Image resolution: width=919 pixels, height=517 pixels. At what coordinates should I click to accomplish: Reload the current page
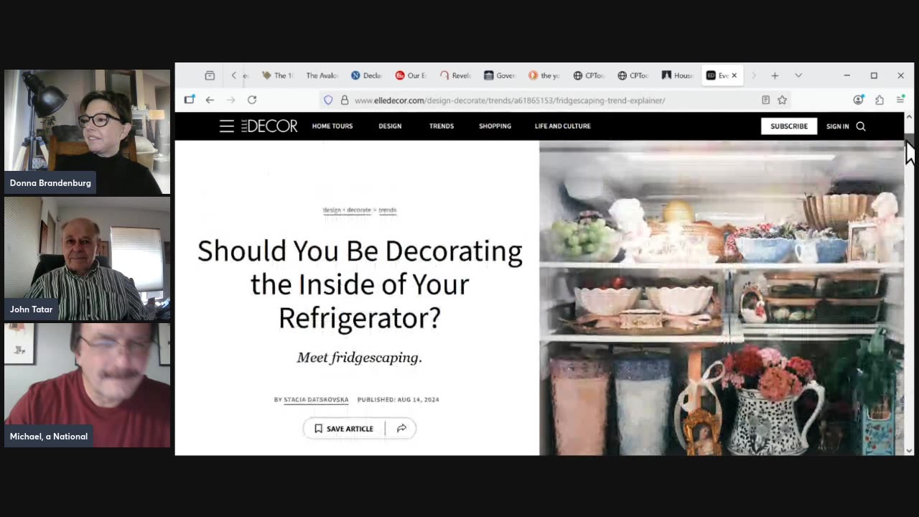tap(252, 100)
